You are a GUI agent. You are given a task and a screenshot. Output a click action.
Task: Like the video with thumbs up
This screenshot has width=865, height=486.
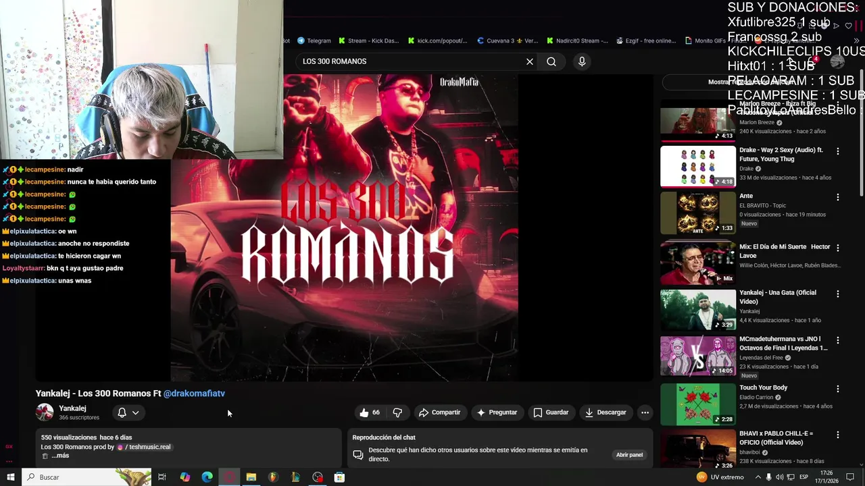click(370, 412)
